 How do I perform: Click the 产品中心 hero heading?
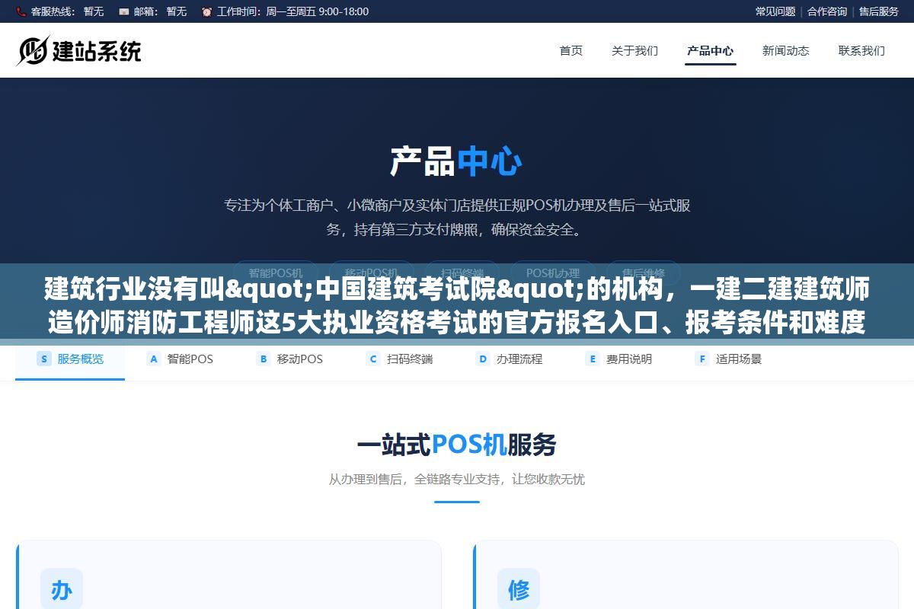point(456,162)
